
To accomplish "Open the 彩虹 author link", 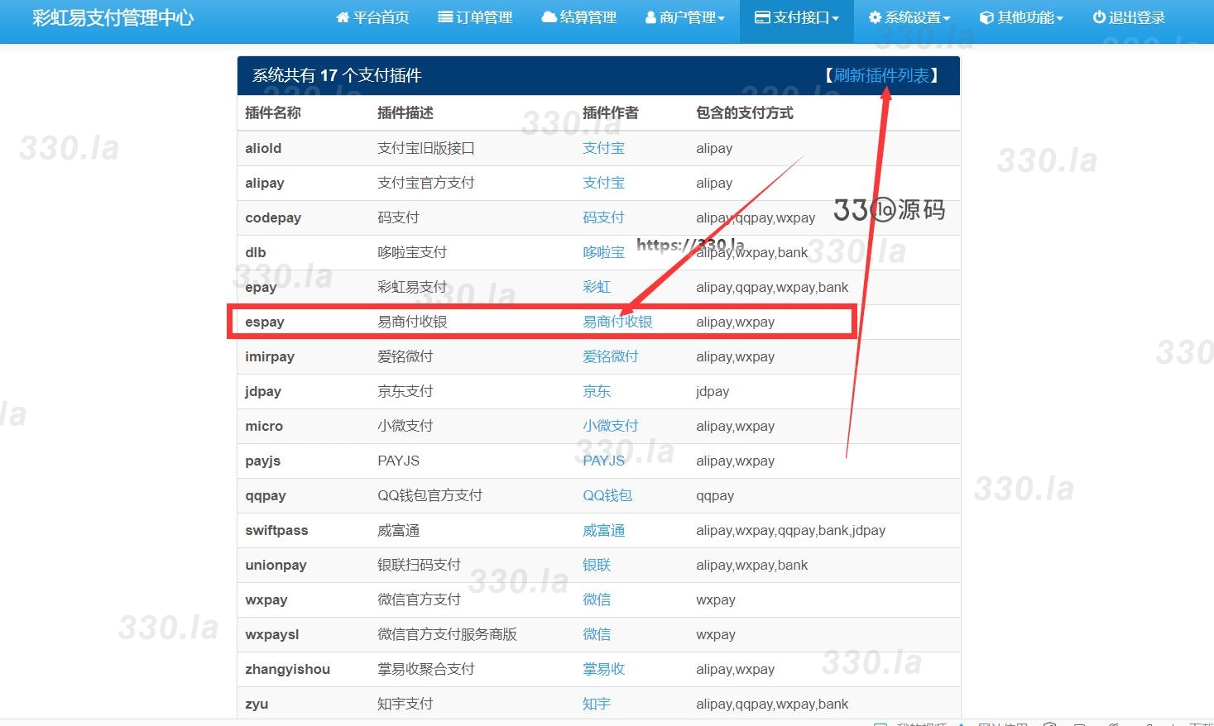I will coord(597,287).
